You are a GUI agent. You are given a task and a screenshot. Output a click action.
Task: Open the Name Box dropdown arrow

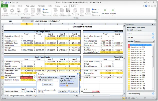[x=21, y=21]
